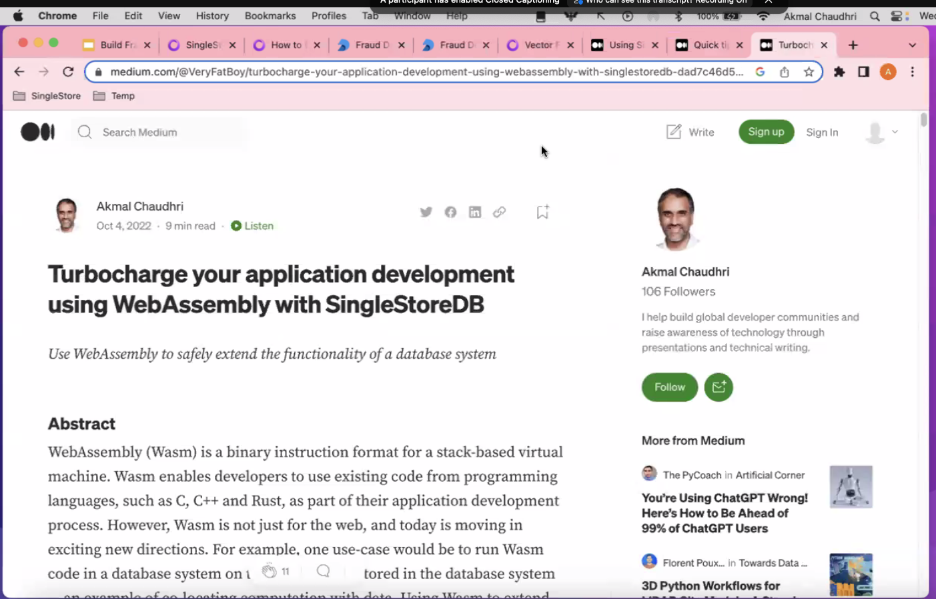This screenshot has width=936, height=599.
Task: Share article on LinkedIn icon
Action: pyautogui.click(x=475, y=212)
